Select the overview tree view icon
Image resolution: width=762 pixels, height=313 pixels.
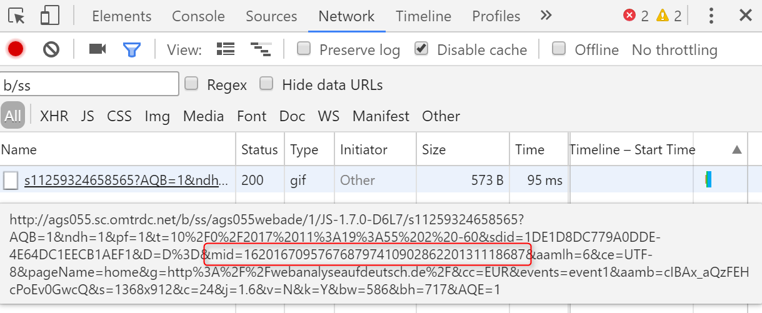click(x=259, y=49)
